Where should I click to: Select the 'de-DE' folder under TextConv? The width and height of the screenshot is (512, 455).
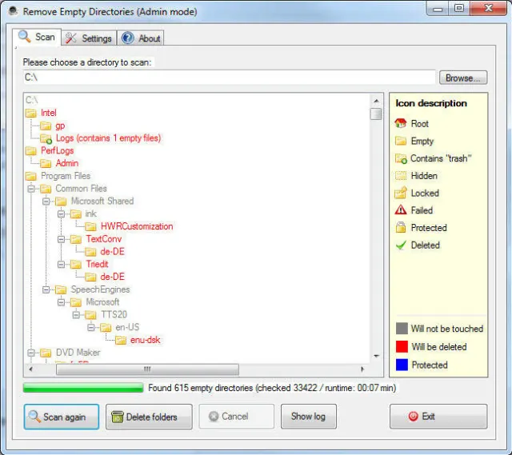click(112, 252)
